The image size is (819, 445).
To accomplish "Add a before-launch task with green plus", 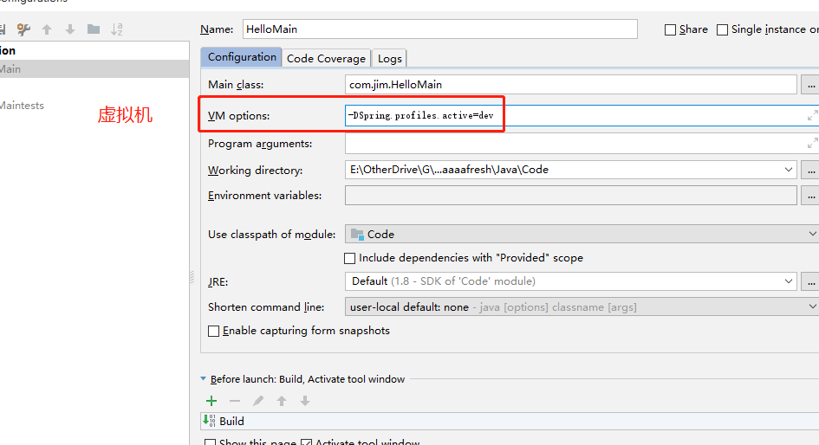I will tap(211, 401).
